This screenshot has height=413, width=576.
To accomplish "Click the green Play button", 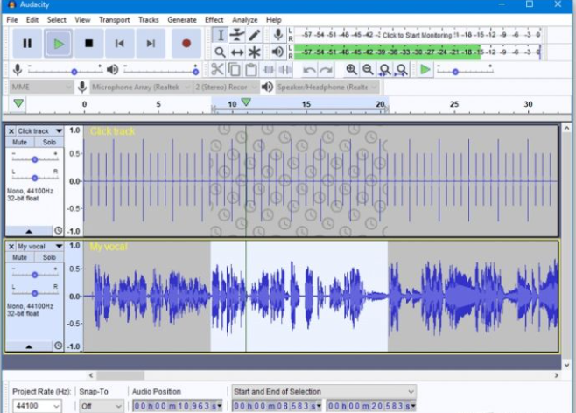I will coord(59,44).
